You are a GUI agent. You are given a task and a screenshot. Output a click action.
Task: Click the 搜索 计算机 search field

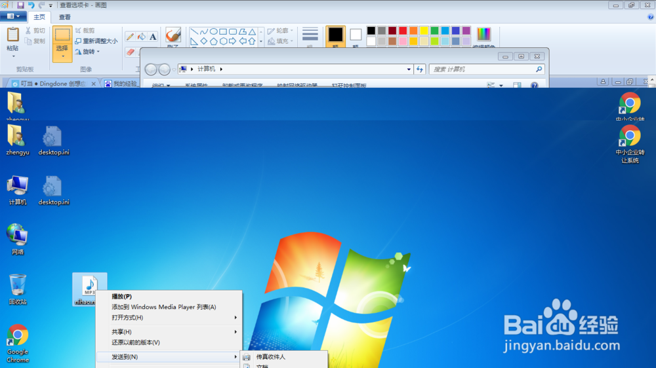[487, 69]
